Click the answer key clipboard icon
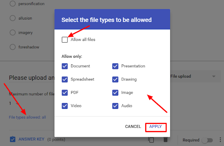The image size is (224, 146). coord(13,139)
